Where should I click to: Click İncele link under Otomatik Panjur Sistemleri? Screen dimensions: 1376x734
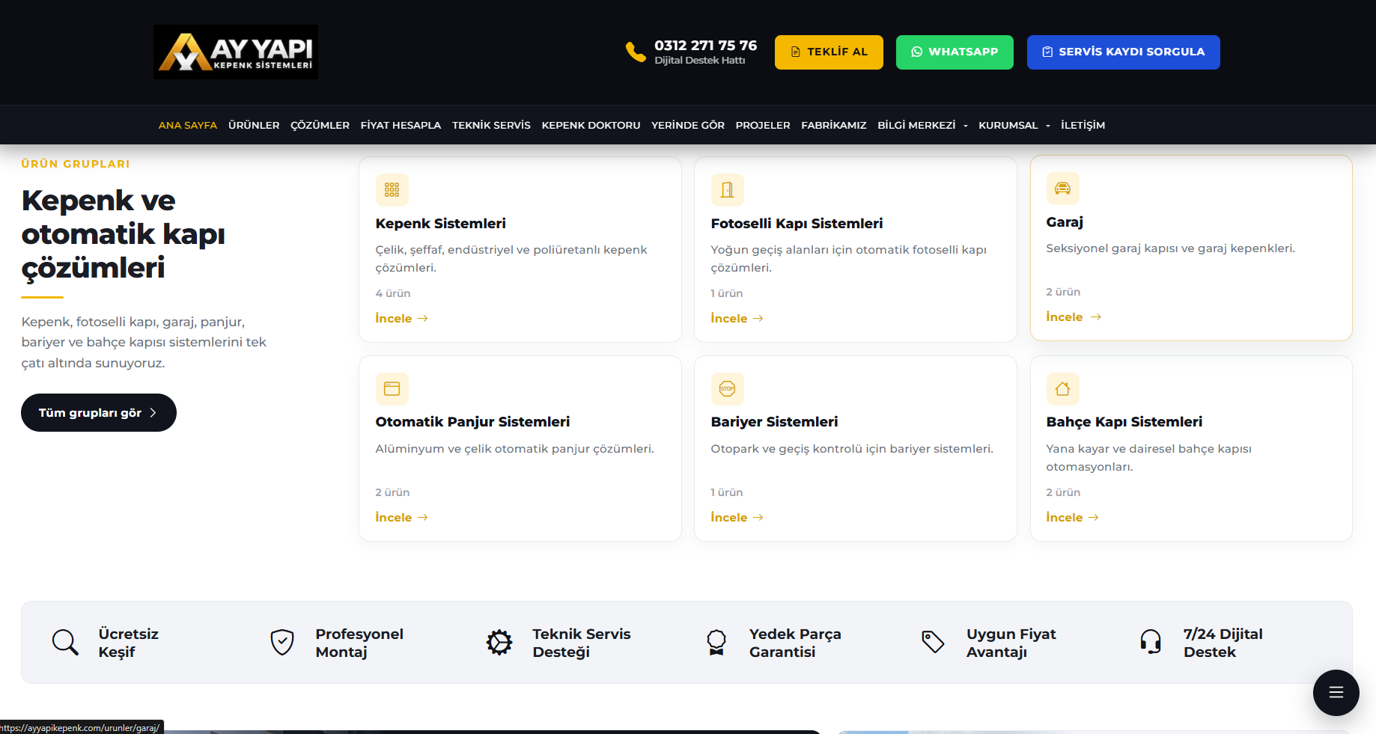pos(401,518)
